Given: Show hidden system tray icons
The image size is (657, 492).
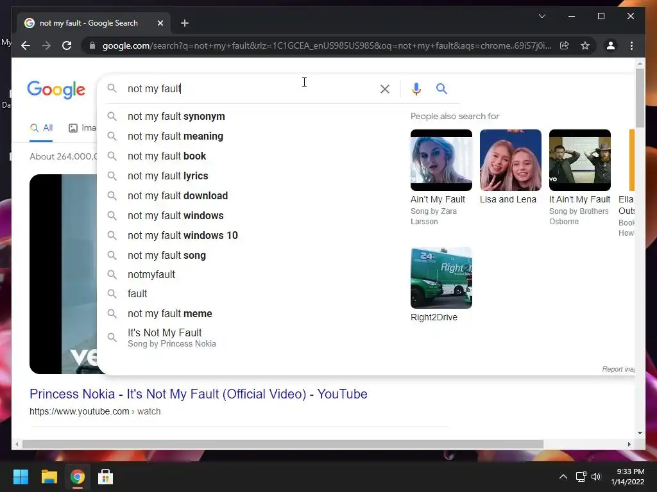Looking at the screenshot, I should pyautogui.click(x=563, y=477).
